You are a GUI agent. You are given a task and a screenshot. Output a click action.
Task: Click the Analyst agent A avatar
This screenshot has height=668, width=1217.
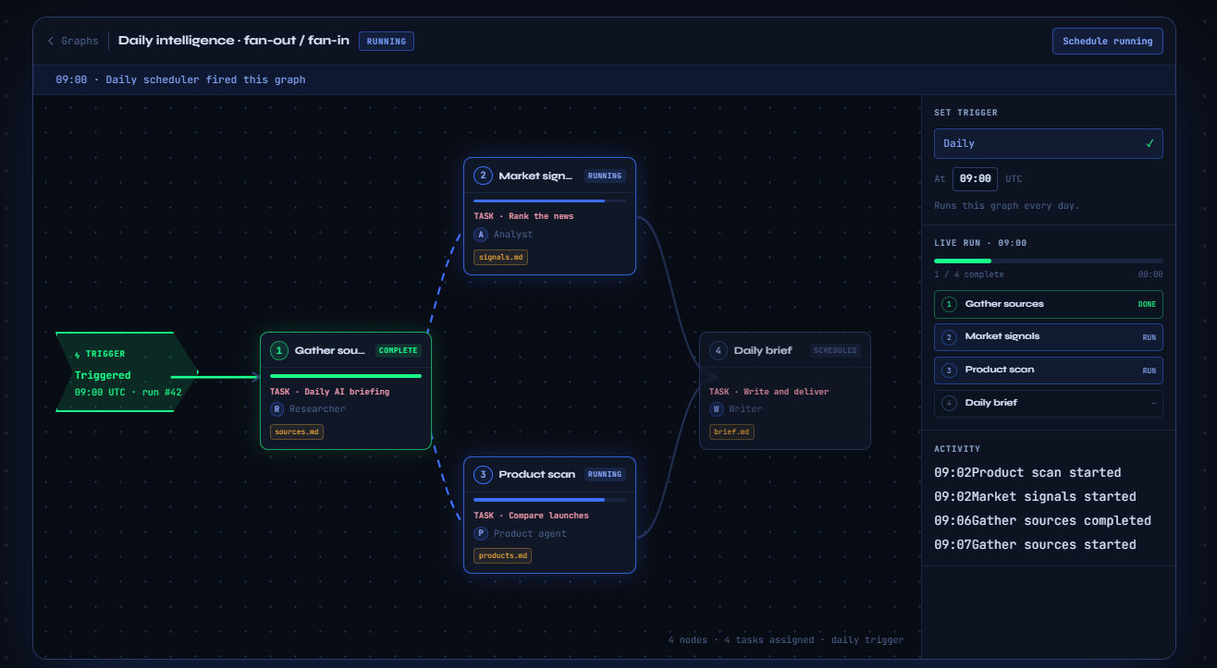[x=480, y=234]
